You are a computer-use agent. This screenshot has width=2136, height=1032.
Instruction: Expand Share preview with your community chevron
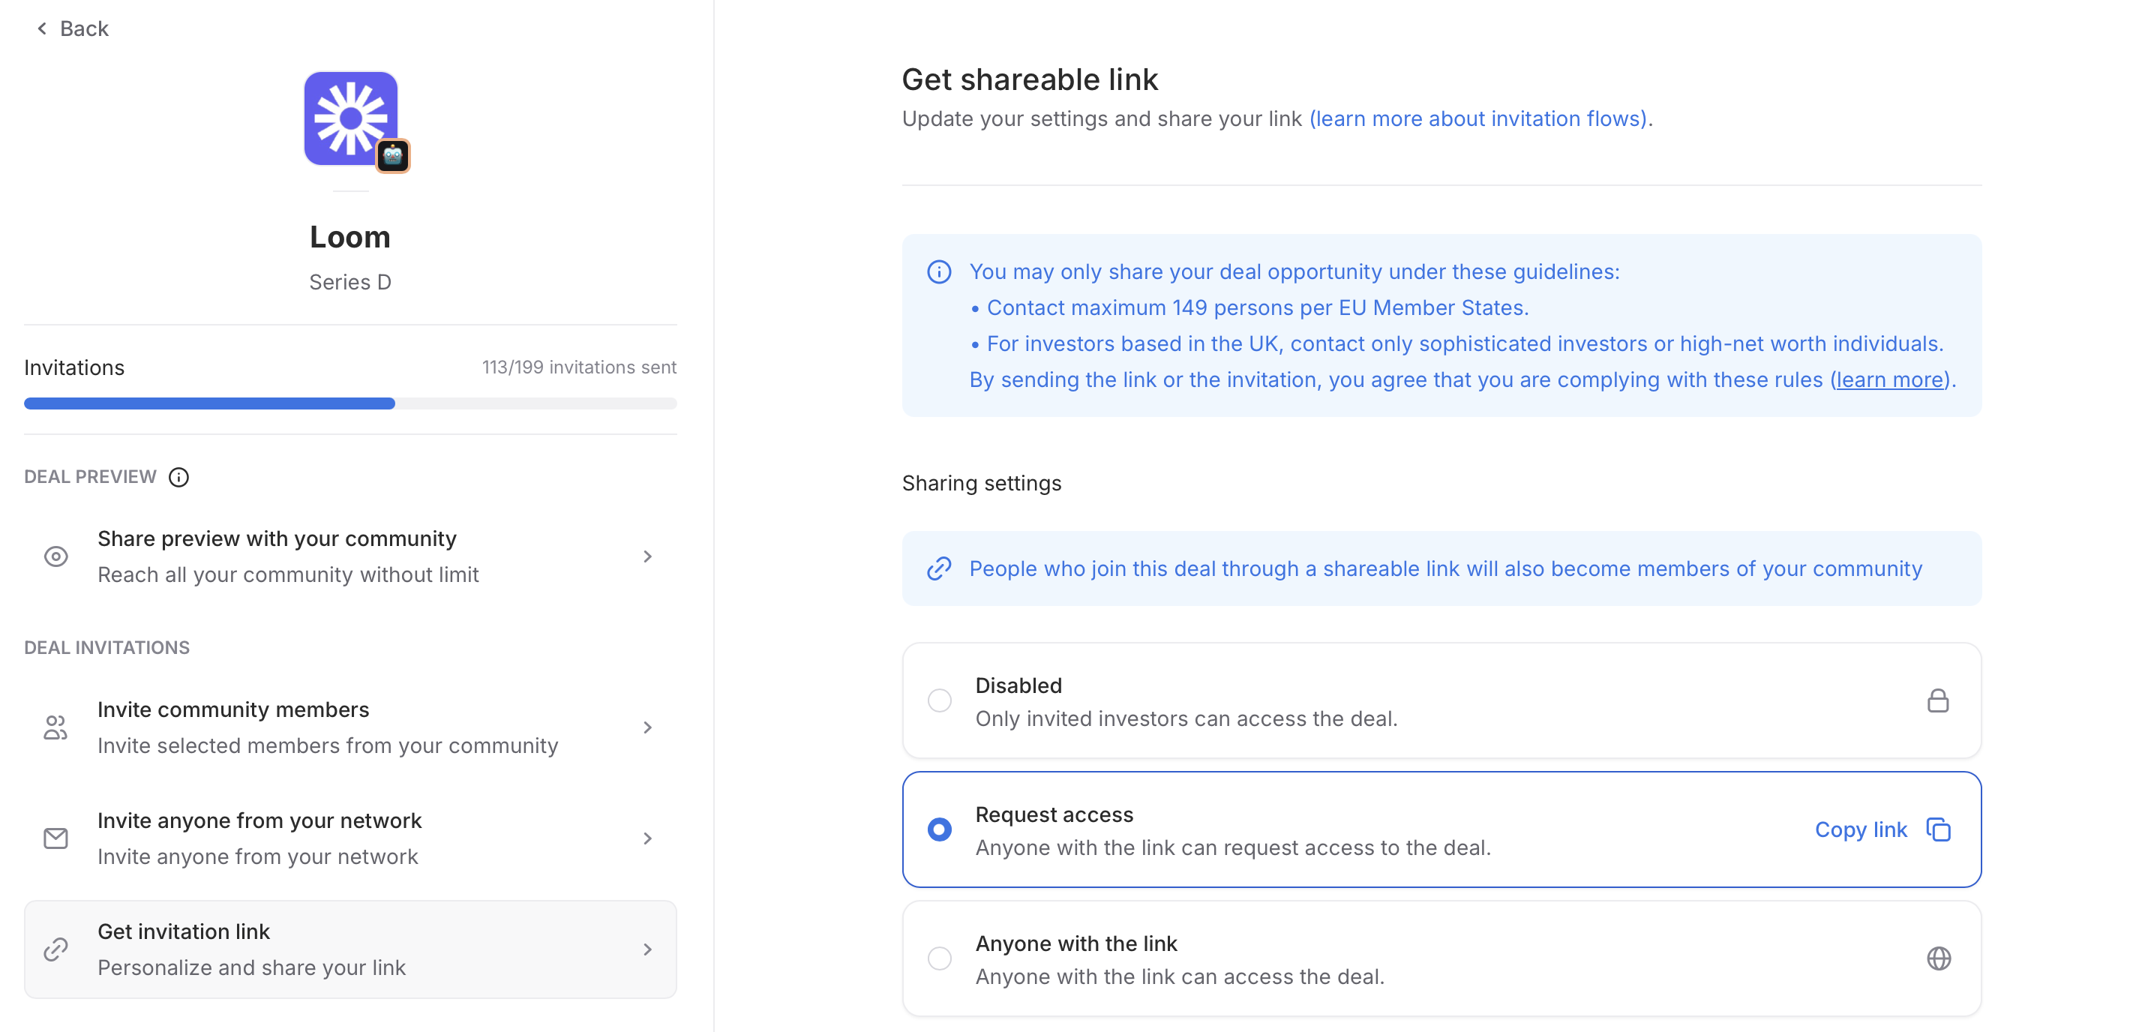(x=647, y=556)
